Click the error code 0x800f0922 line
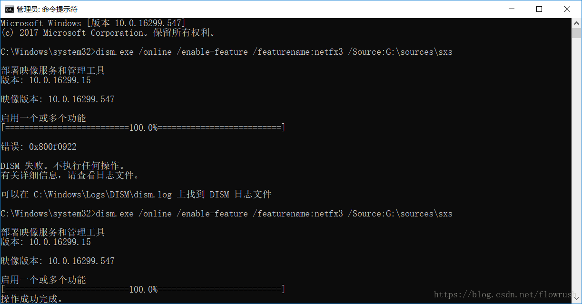This screenshot has height=304, width=582. 39,147
